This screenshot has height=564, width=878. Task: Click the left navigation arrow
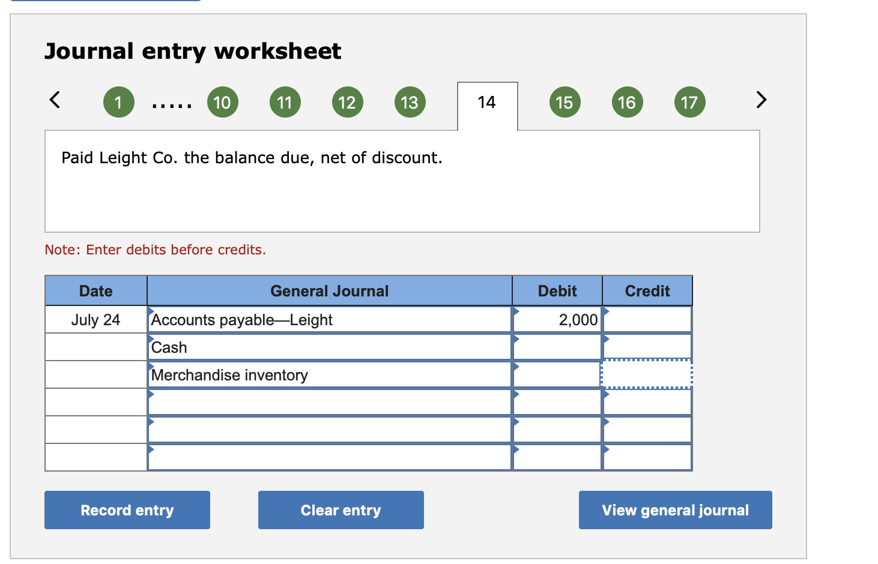[x=55, y=101]
